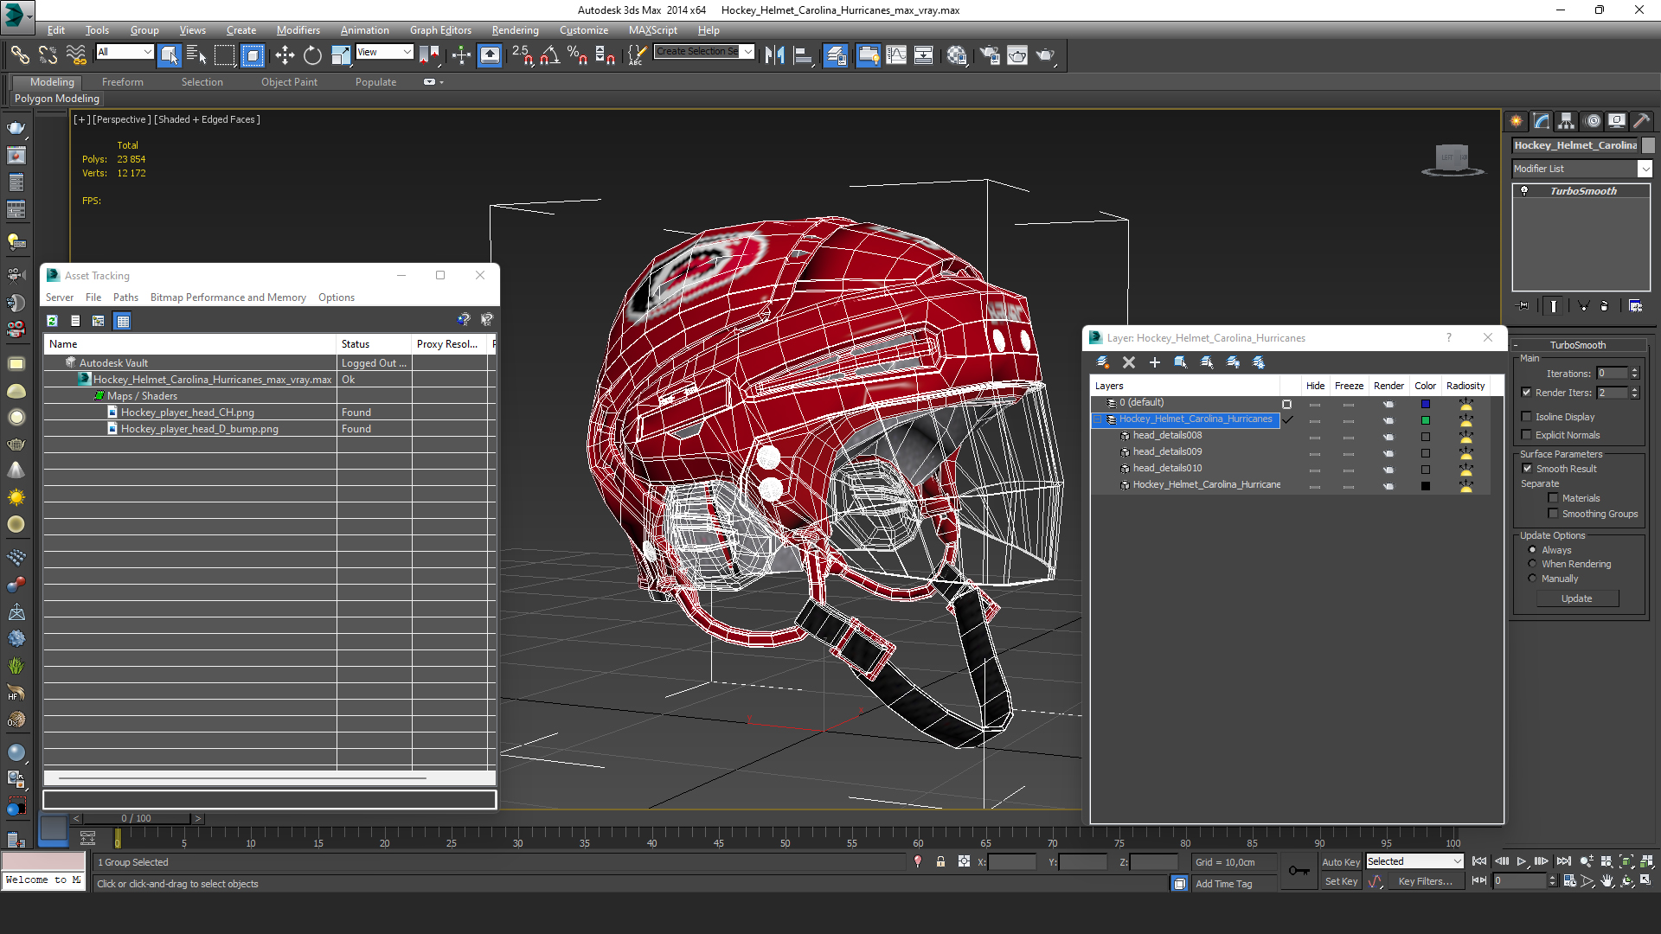Open Curve Editor from toolbar
1661x934 pixels.
tap(896, 55)
